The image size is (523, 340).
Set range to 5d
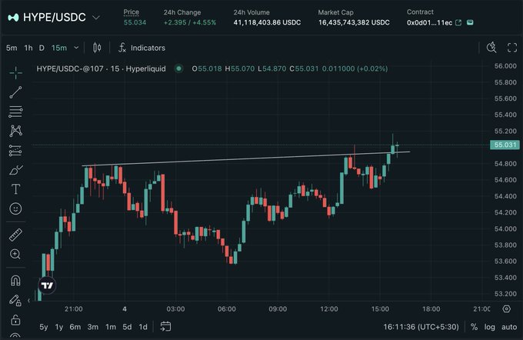(x=127, y=327)
